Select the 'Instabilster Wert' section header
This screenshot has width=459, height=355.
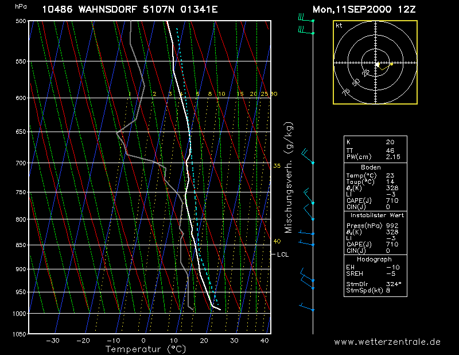click(375, 215)
